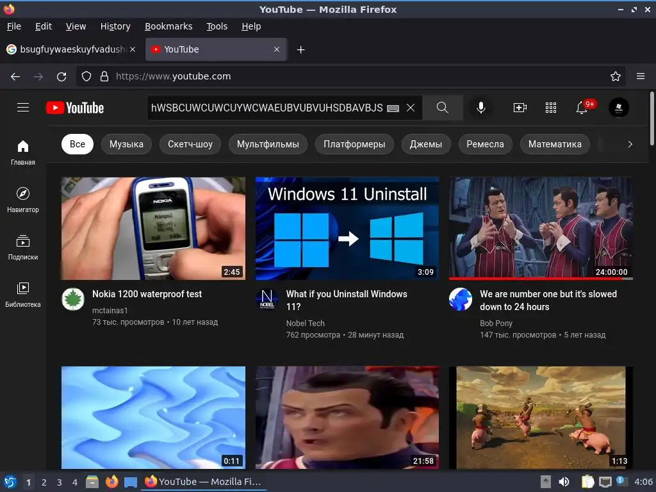
Task: Play the Windows 11 Uninstall thumbnail
Action: pos(347,229)
